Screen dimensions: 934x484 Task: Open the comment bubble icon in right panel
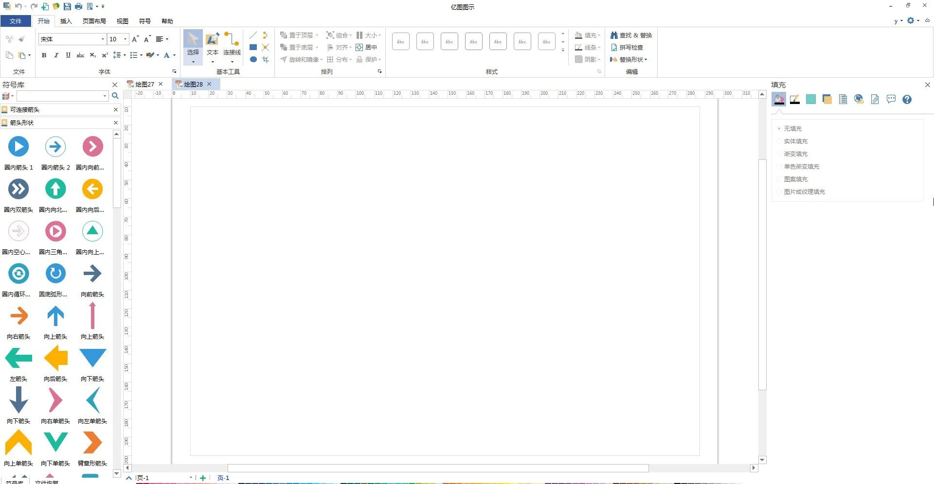click(x=891, y=99)
